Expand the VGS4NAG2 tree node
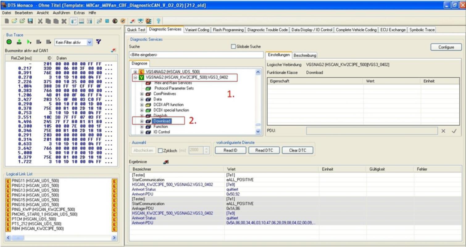Image resolution: width=466 pixels, height=247 pixels. pos(135,72)
